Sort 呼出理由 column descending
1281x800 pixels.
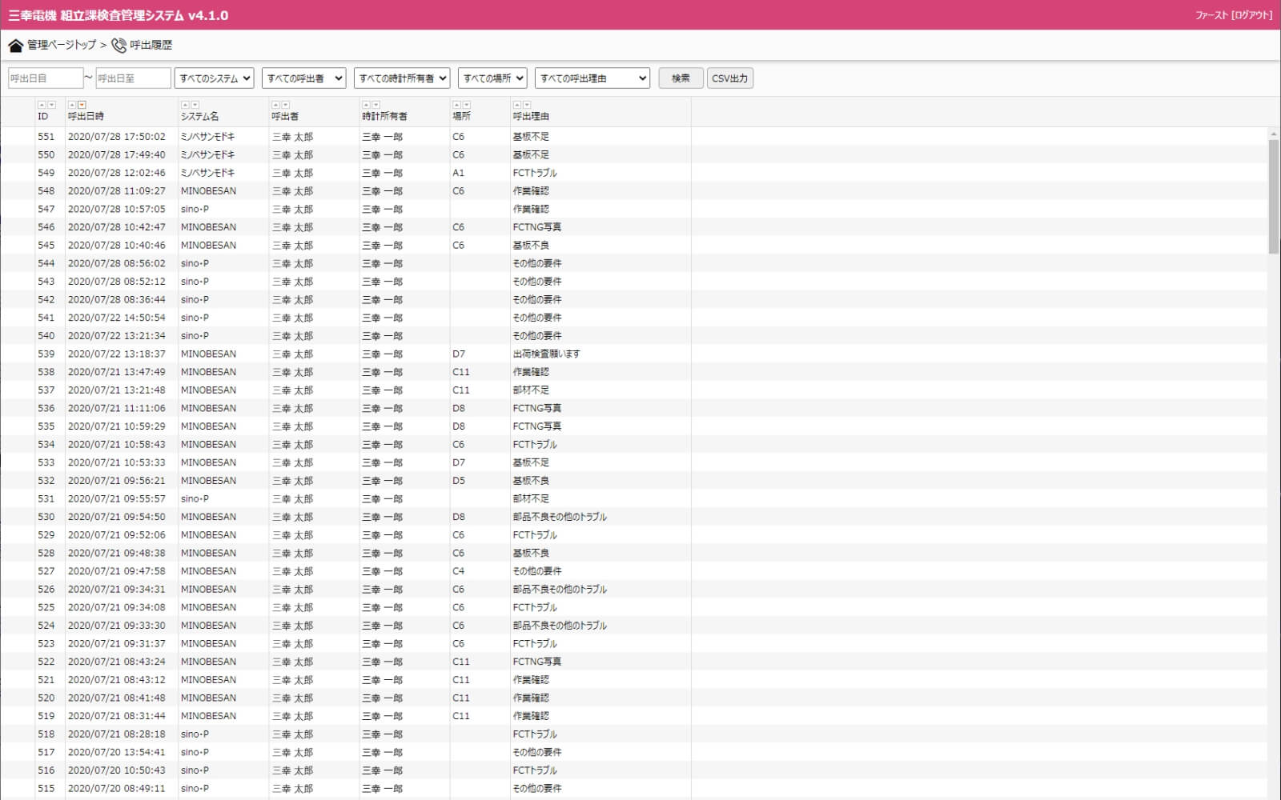[527, 105]
